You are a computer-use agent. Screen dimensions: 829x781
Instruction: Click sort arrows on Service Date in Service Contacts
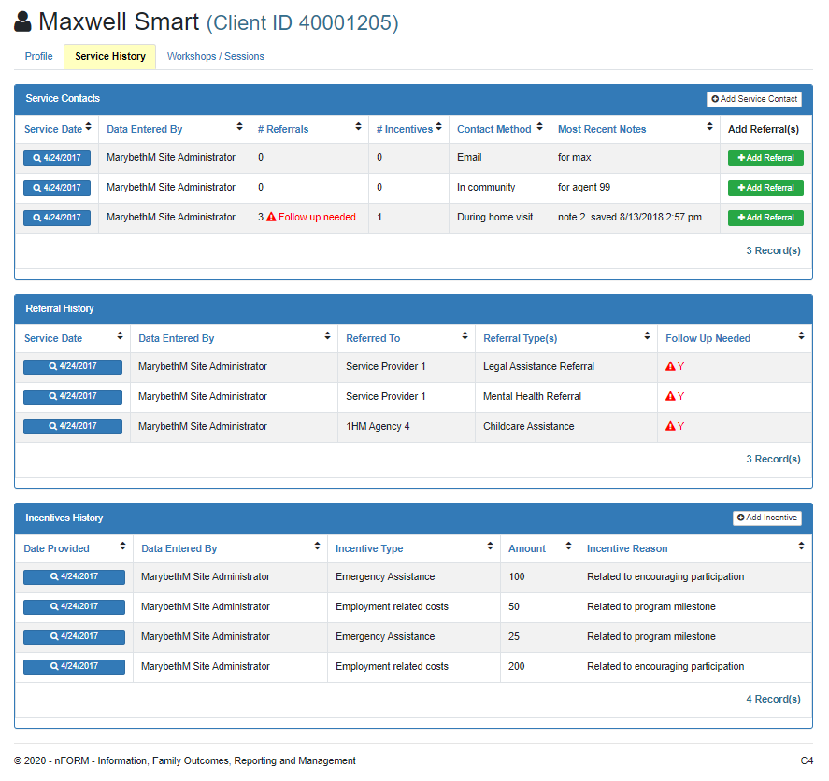click(x=89, y=127)
